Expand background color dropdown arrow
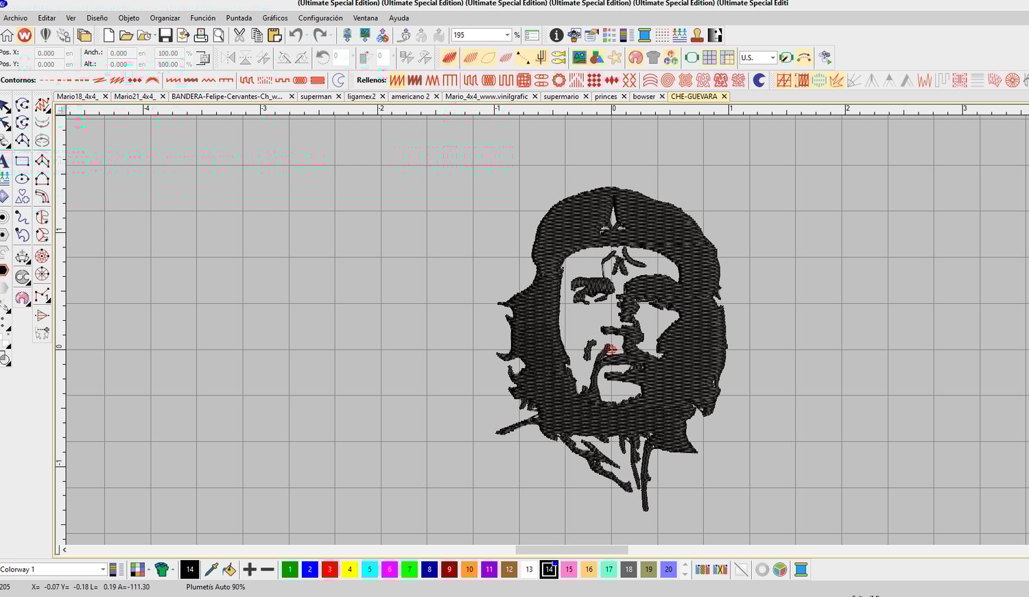Screen dimensions: 1029x597 click(x=149, y=570)
